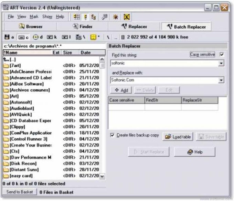
Task: Click the file list scroll up arrow
Action: (102, 59)
